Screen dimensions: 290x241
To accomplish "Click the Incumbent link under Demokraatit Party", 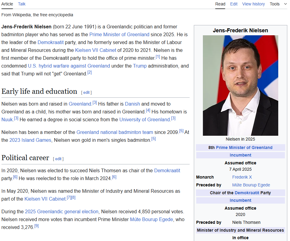I will 241,200.
